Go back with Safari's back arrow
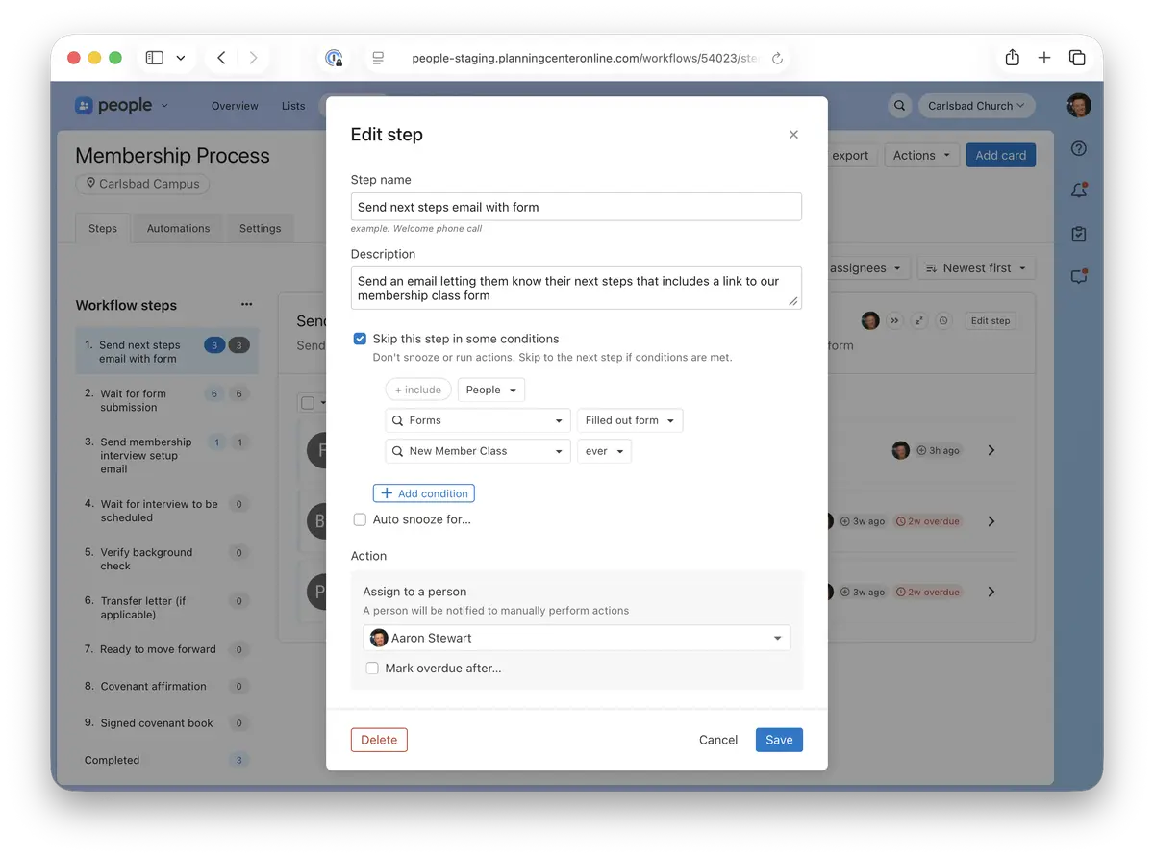Viewport: 1154px width, 858px height. (x=221, y=58)
